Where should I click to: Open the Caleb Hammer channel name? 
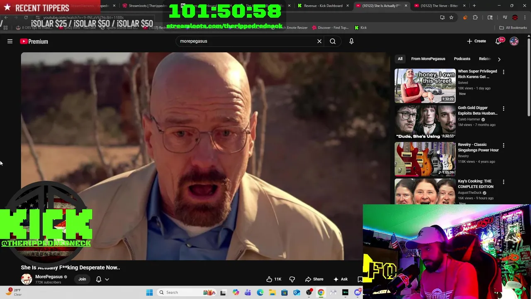pos(469,119)
